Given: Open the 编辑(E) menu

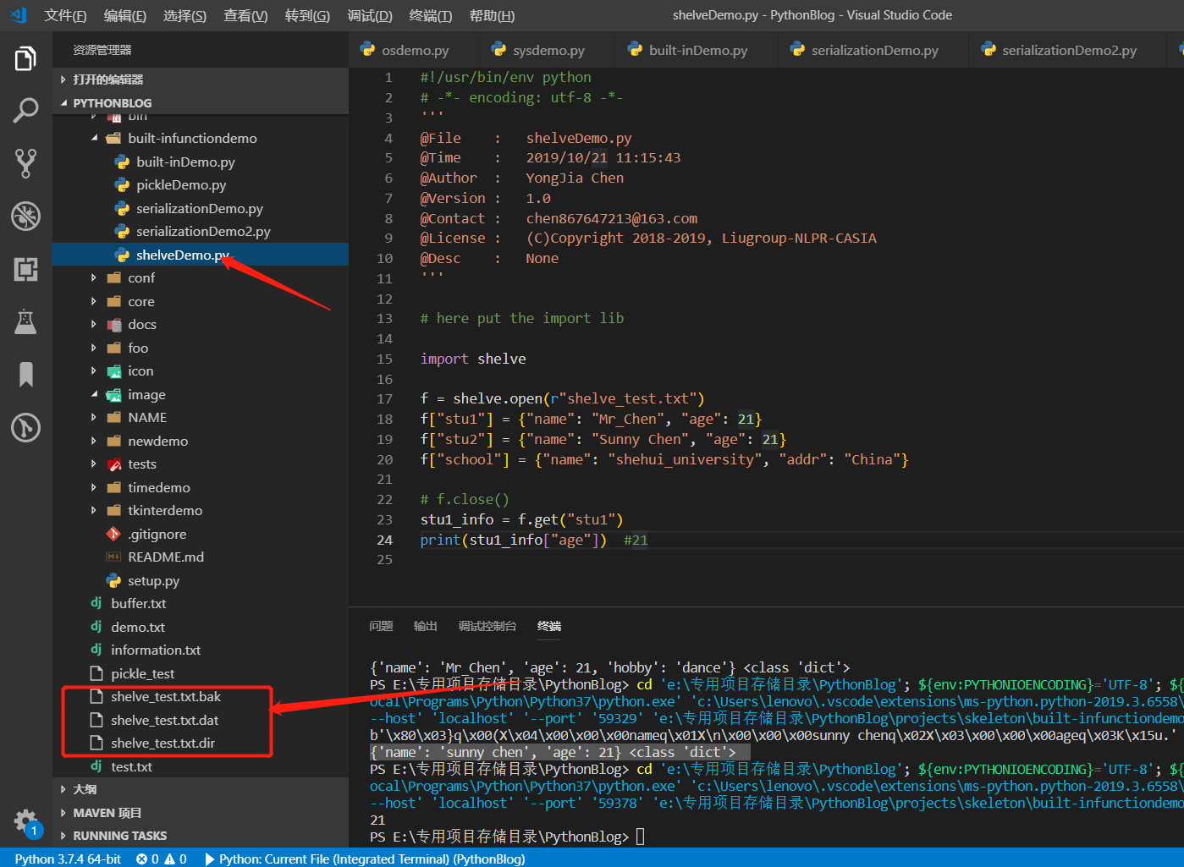Looking at the screenshot, I should [x=124, y=15].
